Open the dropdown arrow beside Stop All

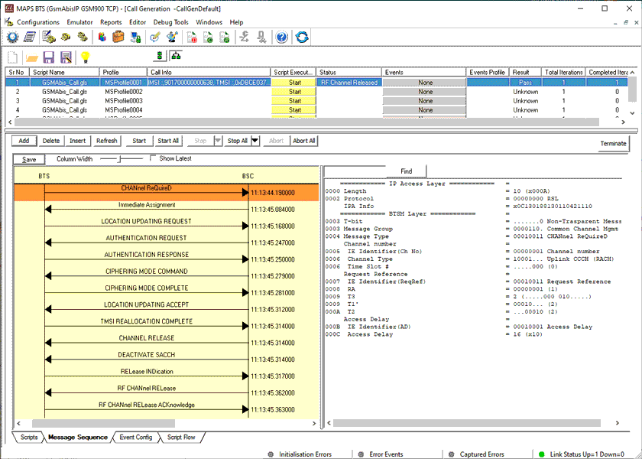[255, 141]
